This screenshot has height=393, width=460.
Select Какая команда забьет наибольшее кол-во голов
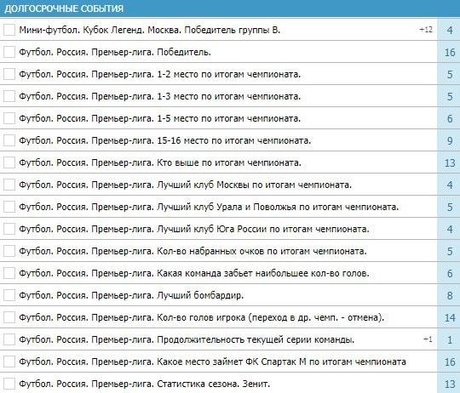coord(194,273)
